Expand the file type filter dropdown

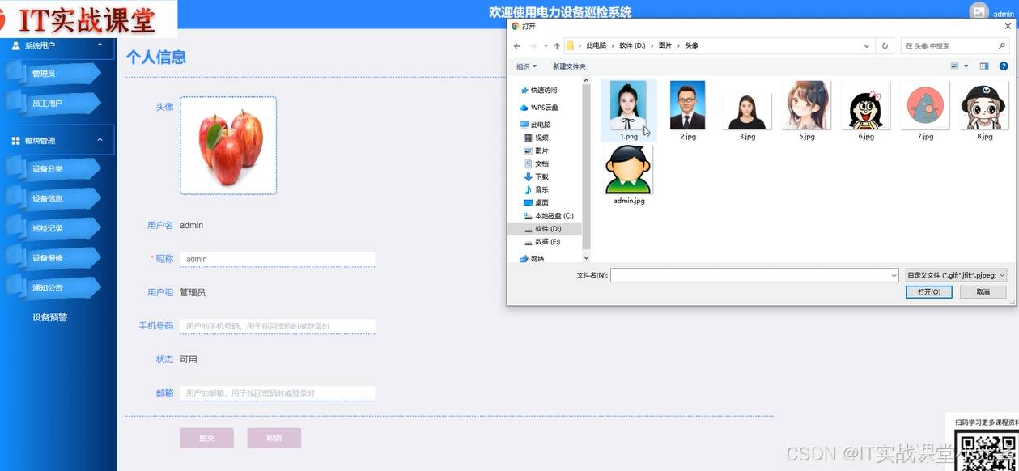click(956, 275)
